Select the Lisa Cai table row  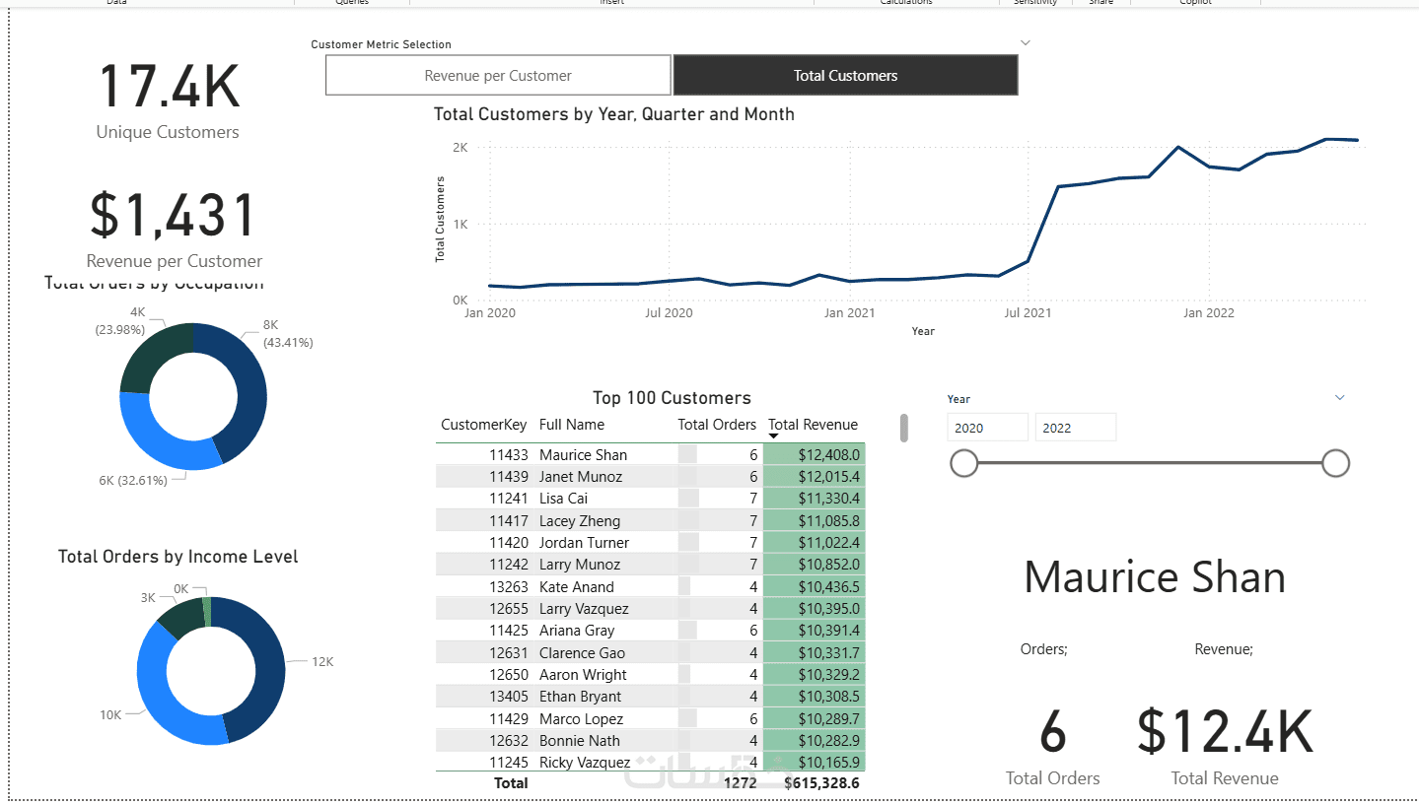point(651,499)
